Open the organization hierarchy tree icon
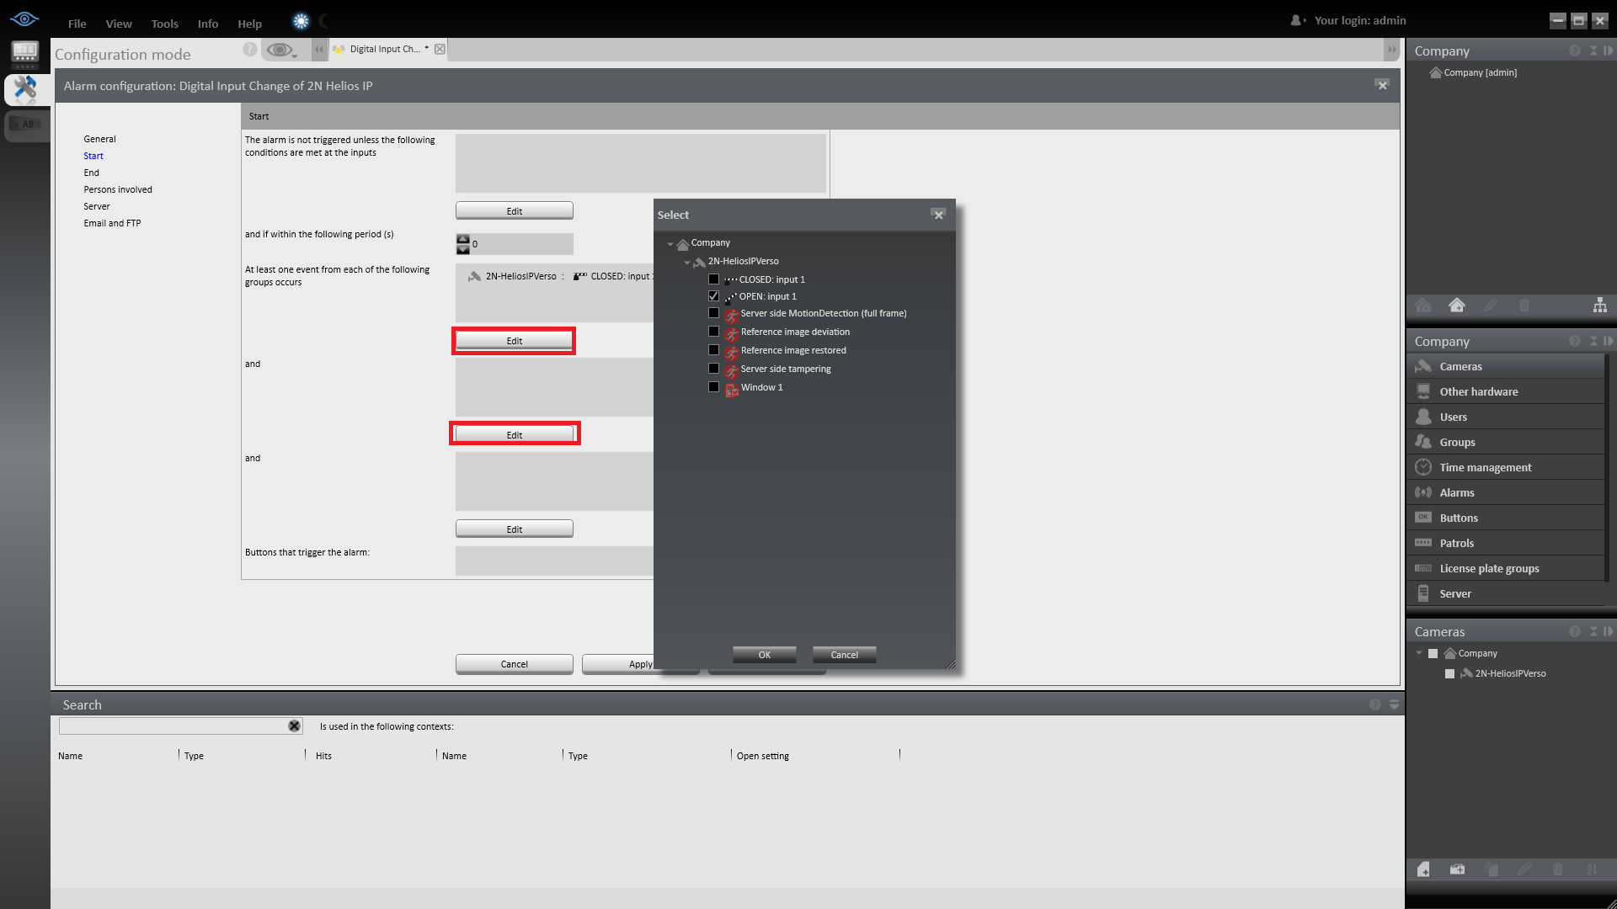Screen dimensions: 1617x909 pyautogui.click(x=1599, y=306)
